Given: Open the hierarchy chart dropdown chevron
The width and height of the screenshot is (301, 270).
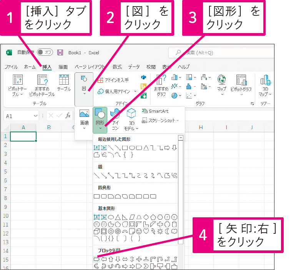Looking at the screenshot, I should tap(195, 77).
